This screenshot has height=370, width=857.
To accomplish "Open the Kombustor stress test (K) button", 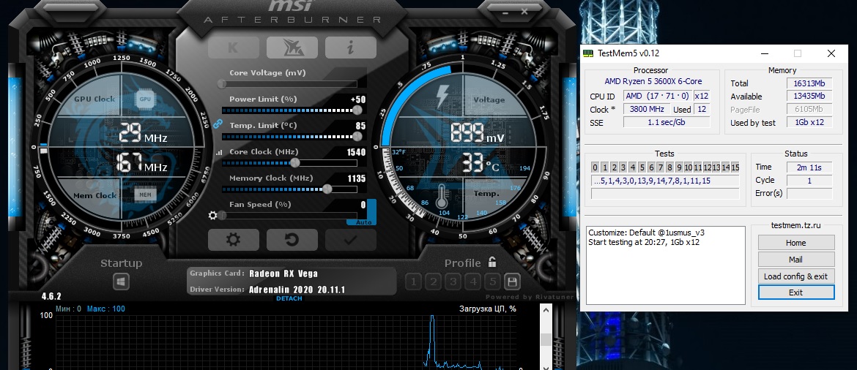I will (x=234, y=48).
